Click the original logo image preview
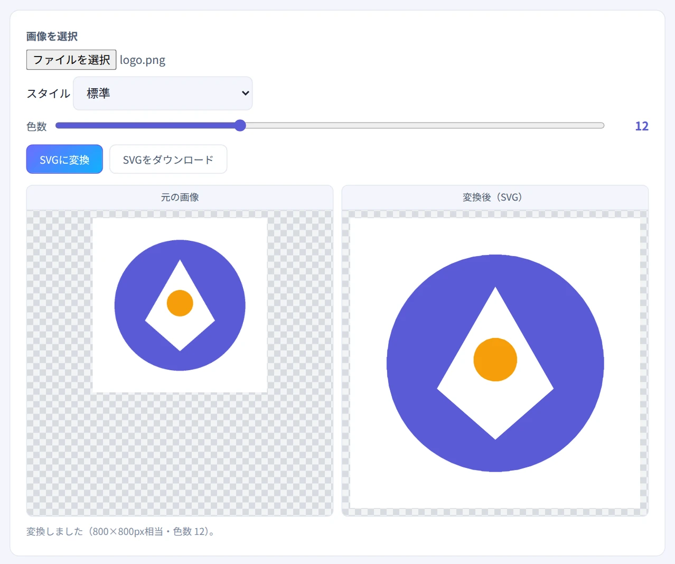Screen dimensions: 675x564 180,305
